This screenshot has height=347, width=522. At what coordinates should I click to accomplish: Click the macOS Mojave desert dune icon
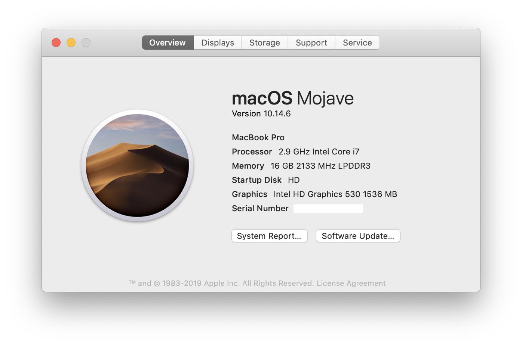pos(137,165)
